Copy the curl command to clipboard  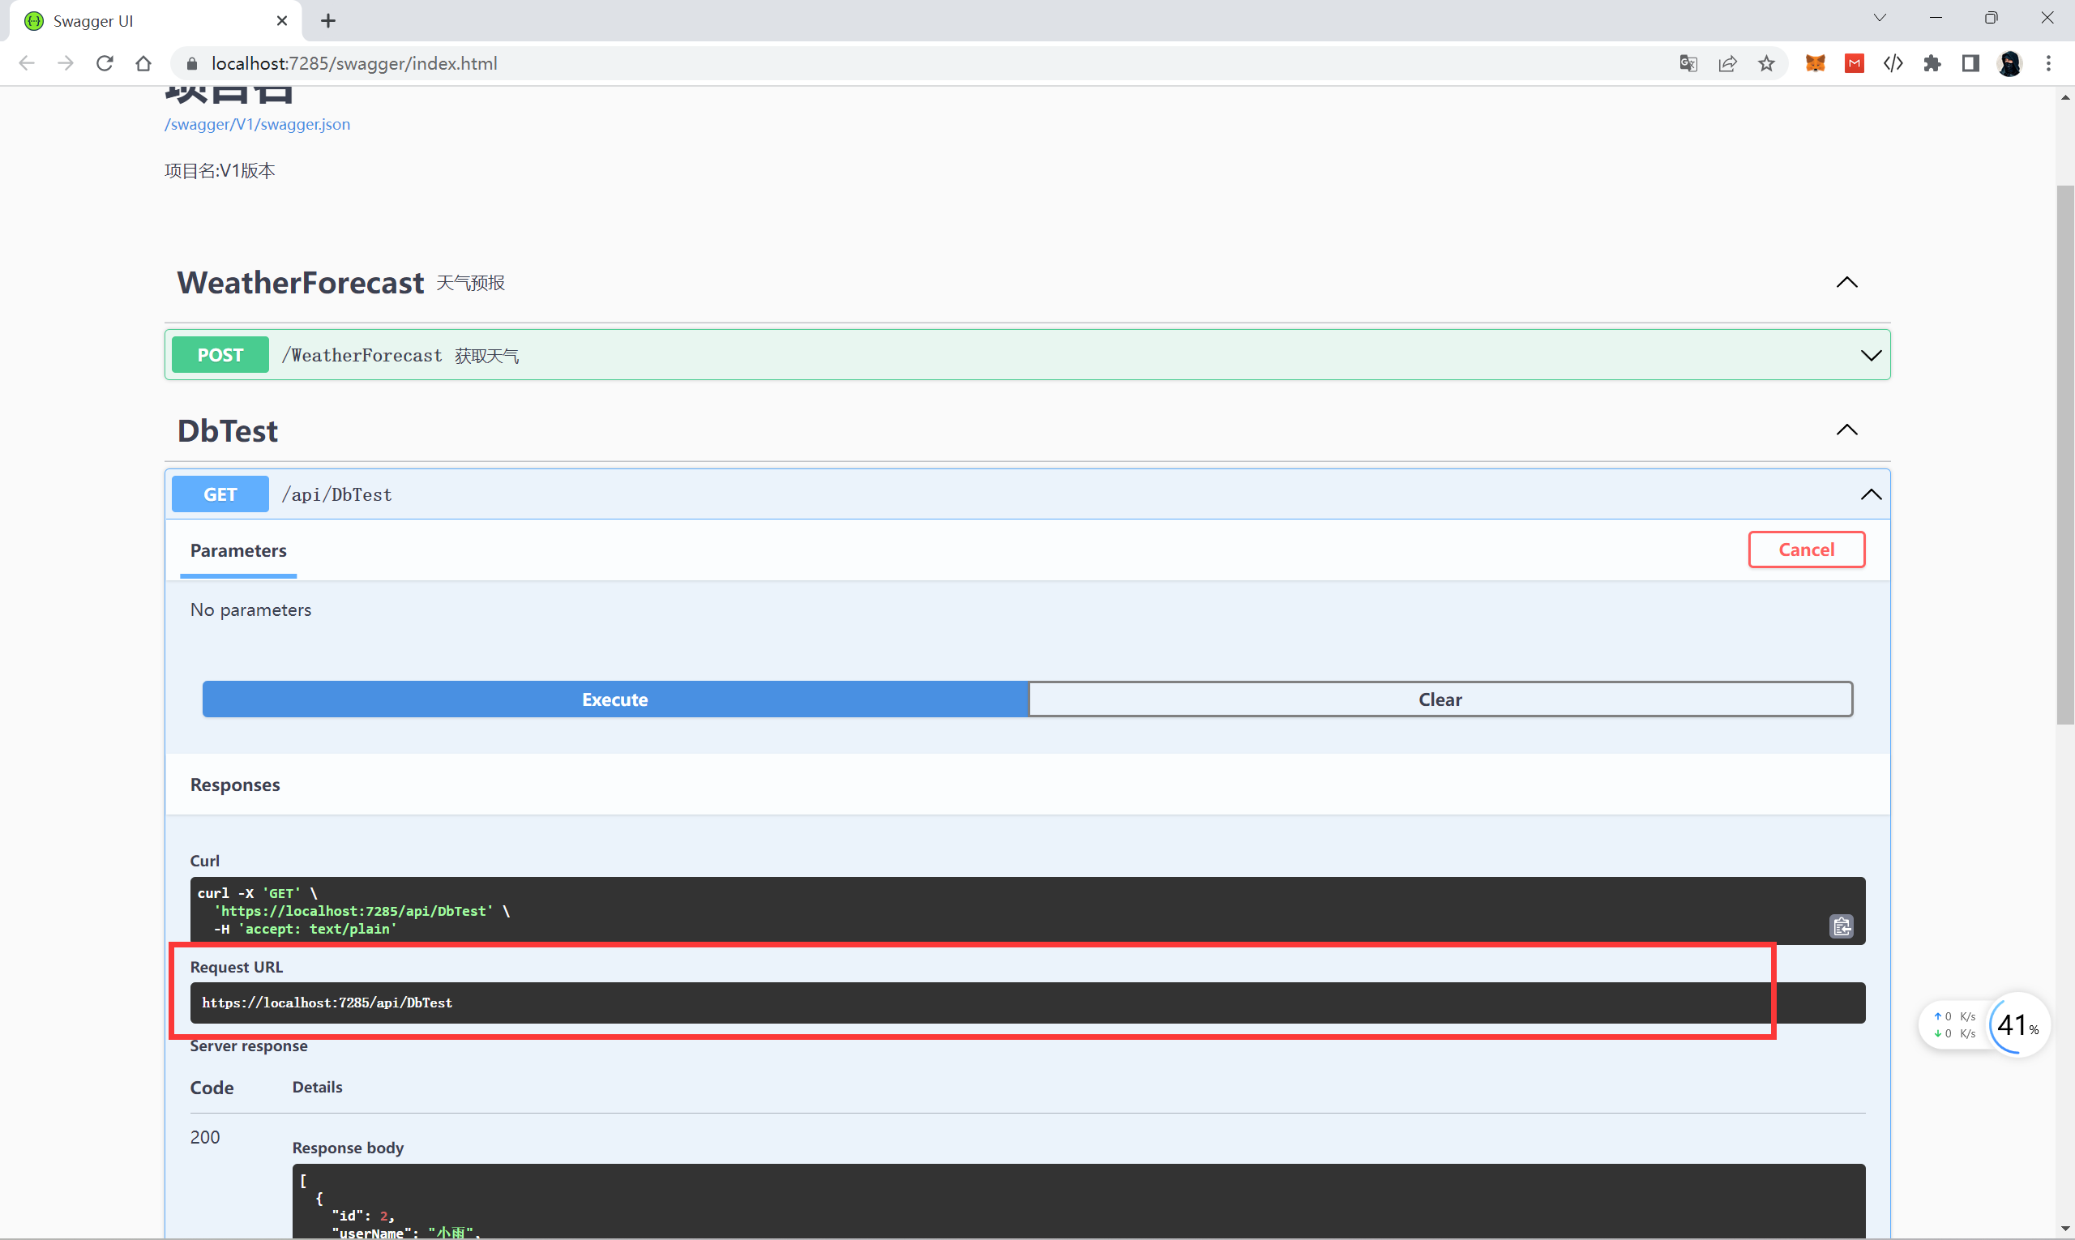coord(1841,926)
